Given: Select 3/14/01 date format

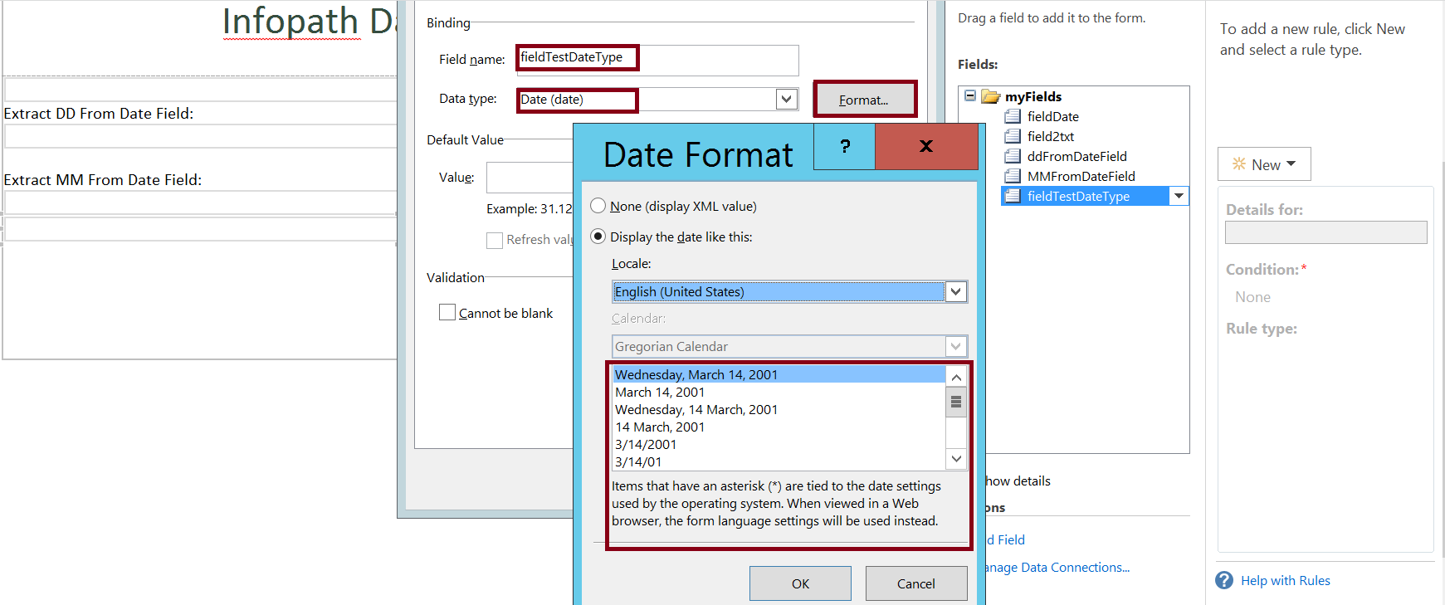Looking at the screenshot, I should (x=779, y=461).
